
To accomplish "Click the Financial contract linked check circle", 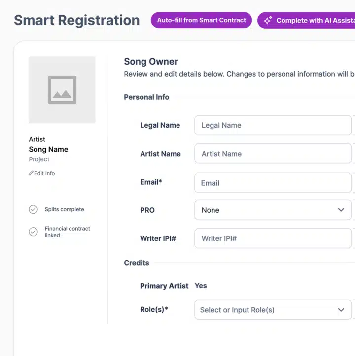I will (34, 232).
